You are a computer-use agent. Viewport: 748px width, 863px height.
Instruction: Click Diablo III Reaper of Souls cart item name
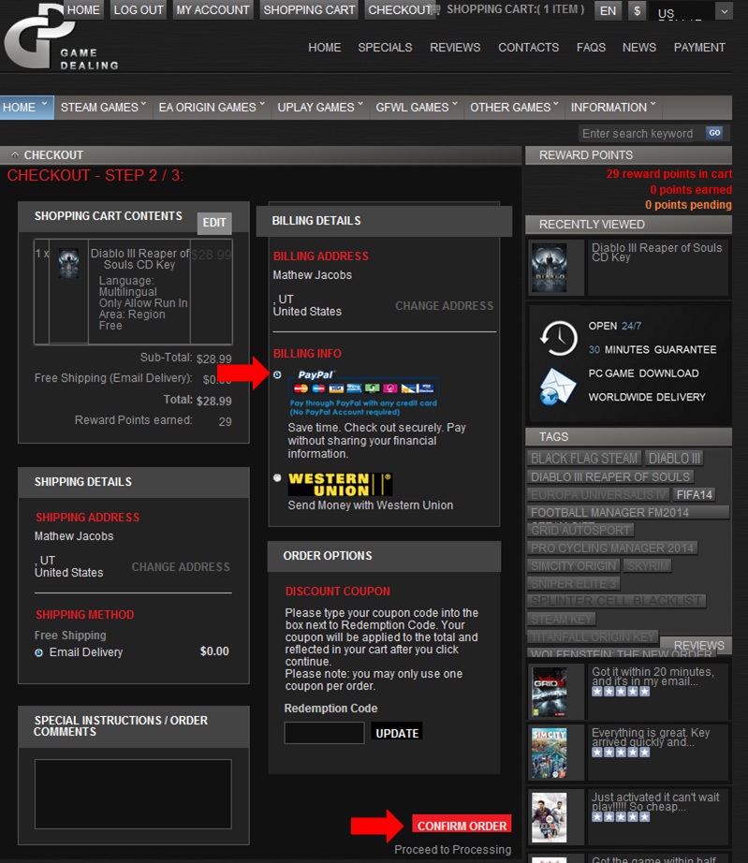[x=139, y=258]
